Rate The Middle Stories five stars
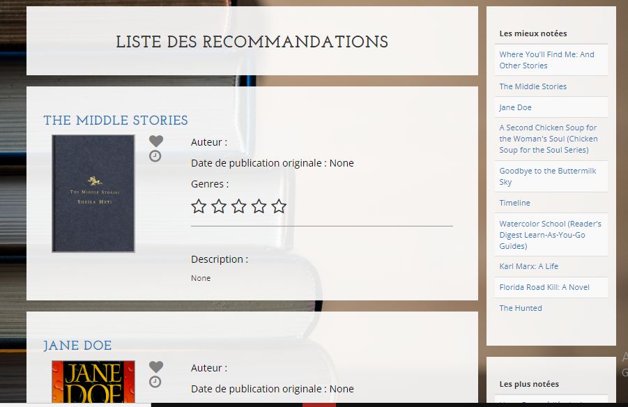628x407 pixels. 279,206
